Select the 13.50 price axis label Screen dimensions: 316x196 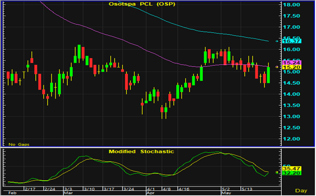[291, 105]
